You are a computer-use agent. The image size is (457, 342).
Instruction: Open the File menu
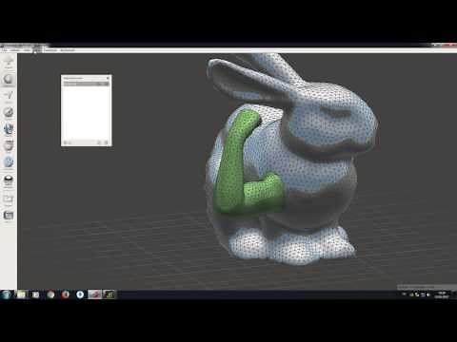point(5,50)
